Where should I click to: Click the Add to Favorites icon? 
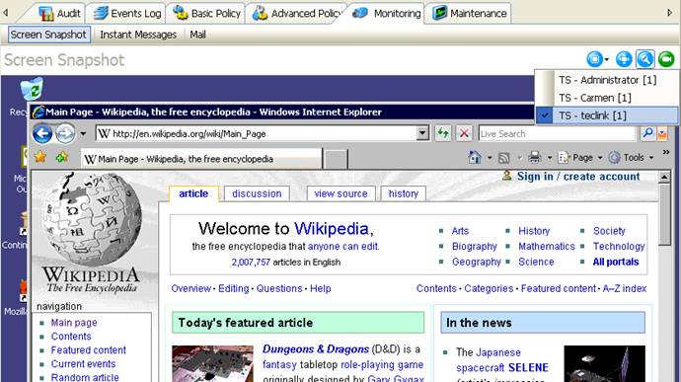61,157
